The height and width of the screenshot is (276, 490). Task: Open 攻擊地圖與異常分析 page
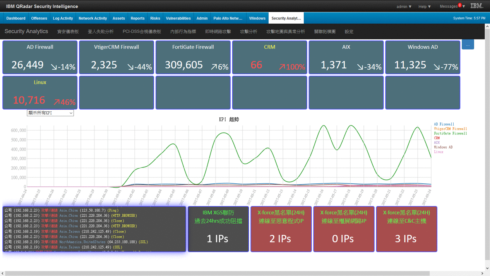click(x=286, y=31)
